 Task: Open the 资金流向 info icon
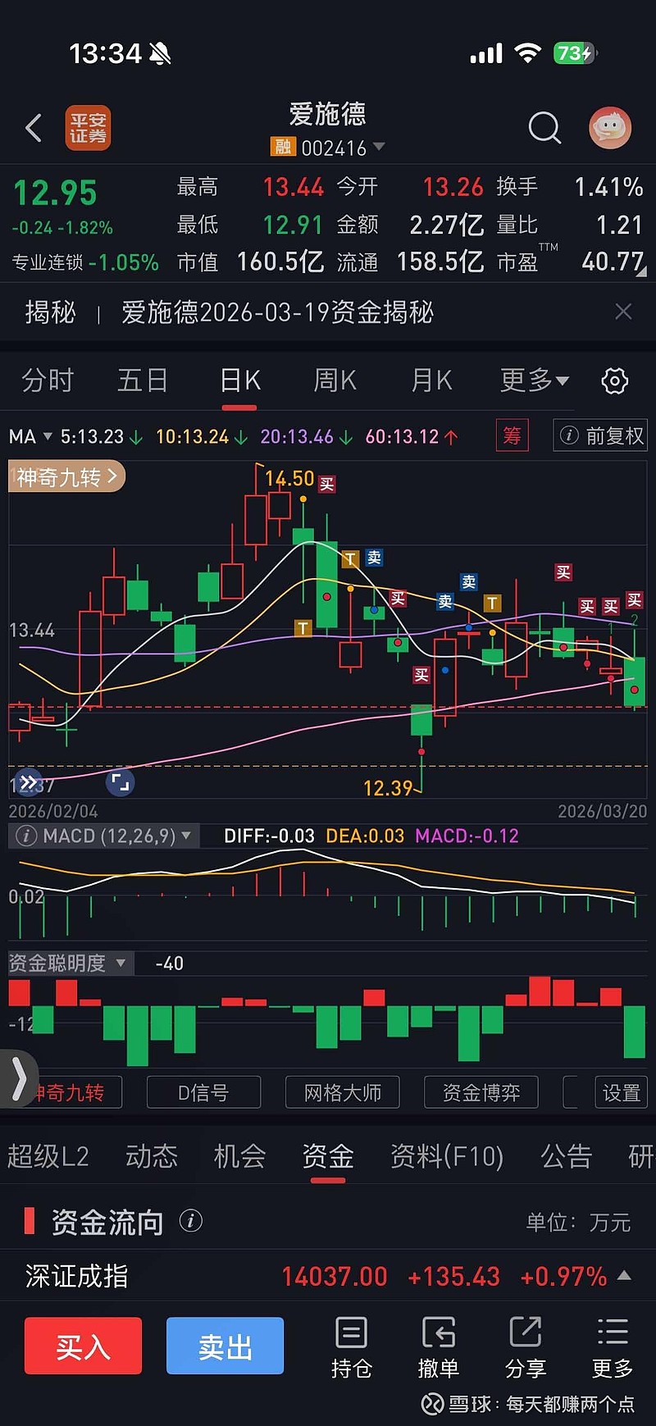coord(190,1221)
